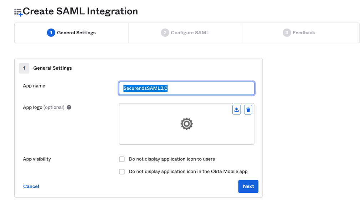Cancel the SAML integration setup
Screen dimensions: 362x209
31,186
